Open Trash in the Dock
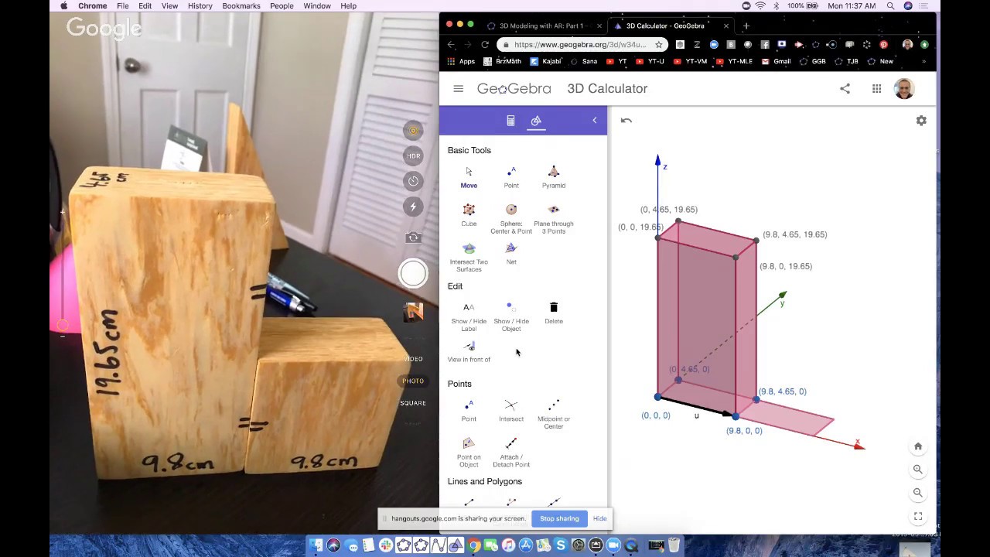 [x=674, y=545]
